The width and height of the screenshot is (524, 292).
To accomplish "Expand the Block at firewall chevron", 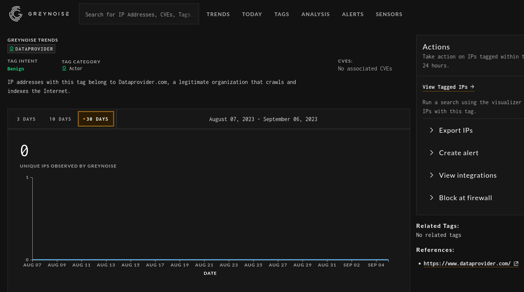I will point(432,198).
